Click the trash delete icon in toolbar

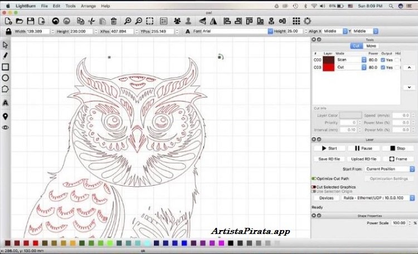[x=113, y=21]
